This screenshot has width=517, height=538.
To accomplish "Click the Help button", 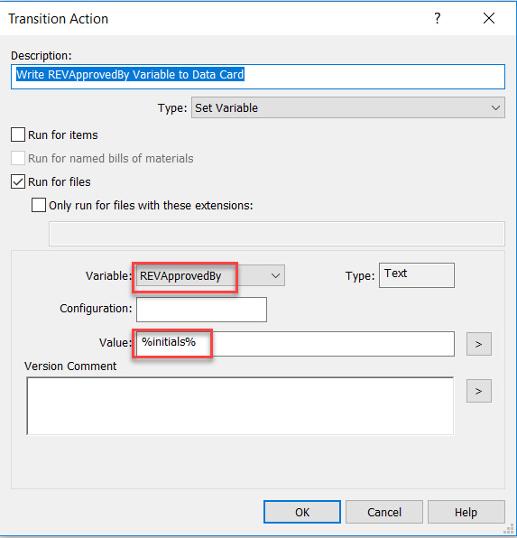I will (466, 512).
